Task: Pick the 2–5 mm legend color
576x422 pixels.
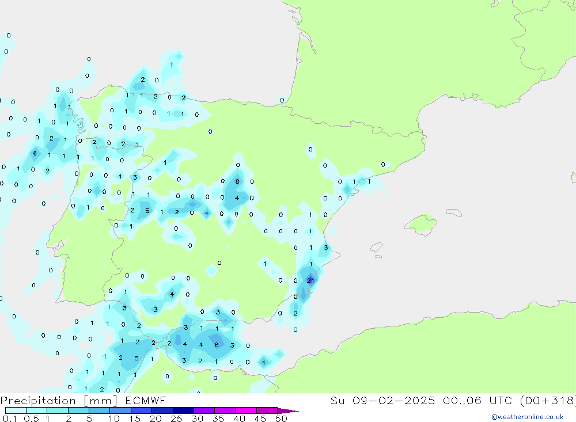Action: click(x=78, y=410)
